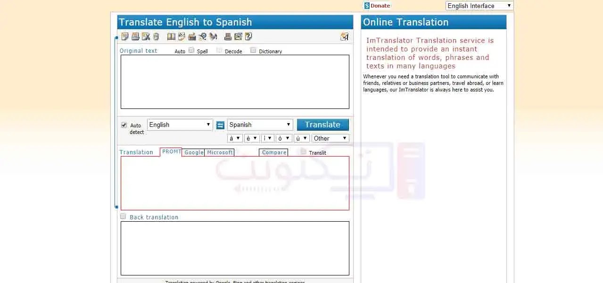This screenshot has width=603, height=283.
Task: Click the print icon in the toolbar
Action: point(228,36)
